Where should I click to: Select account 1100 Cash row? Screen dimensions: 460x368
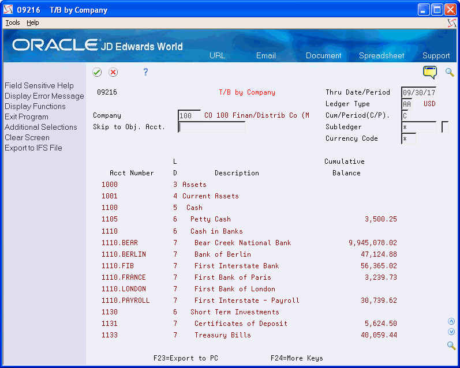[249, 208]
